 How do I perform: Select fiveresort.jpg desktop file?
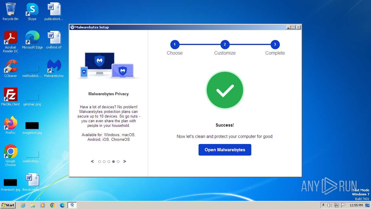(x=10, y=185)
